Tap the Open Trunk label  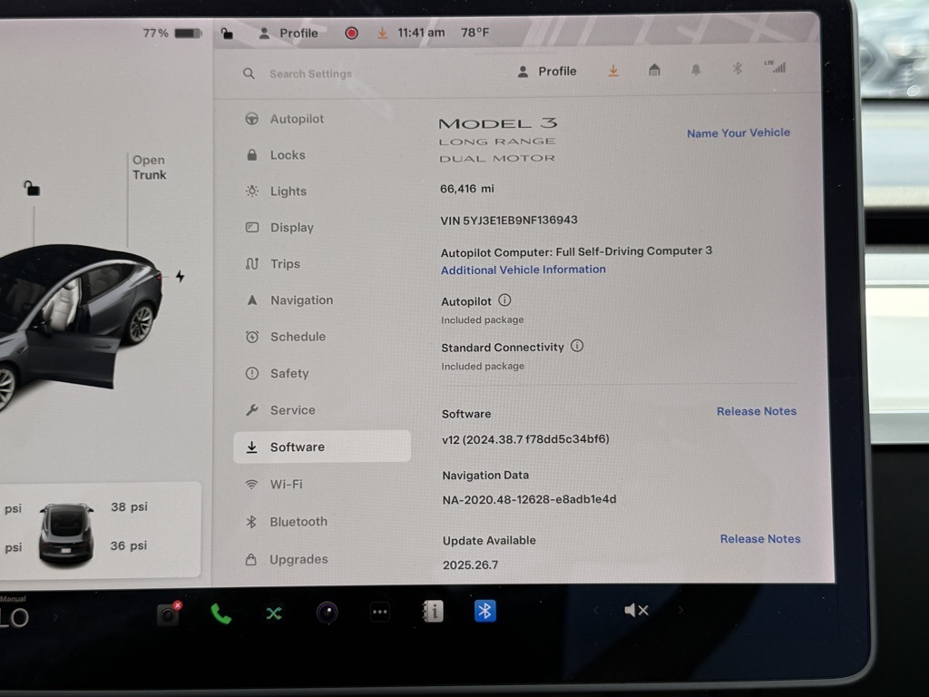point(149,167)
